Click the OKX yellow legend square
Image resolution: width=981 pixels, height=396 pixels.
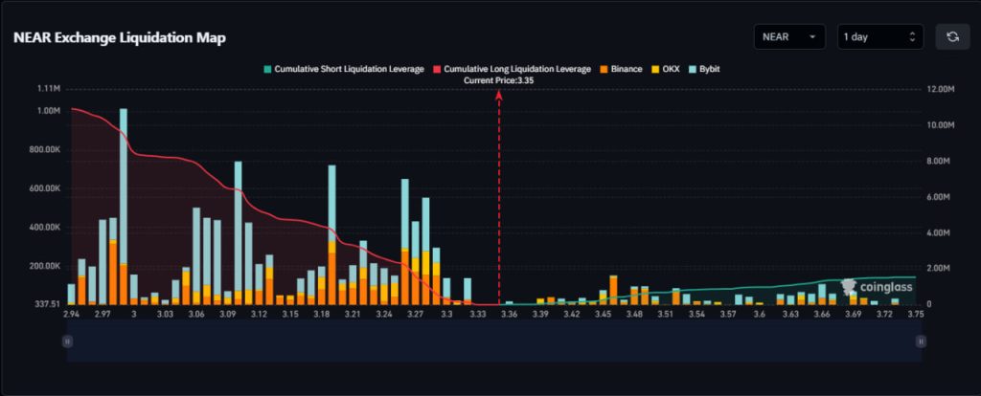[656, 70]
